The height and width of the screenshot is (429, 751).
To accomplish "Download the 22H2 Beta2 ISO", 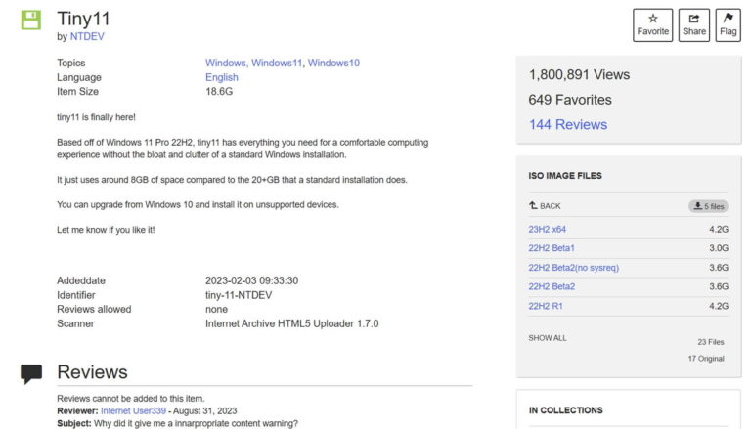I will 552,286.
